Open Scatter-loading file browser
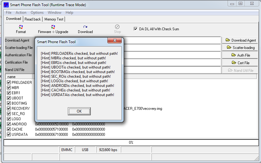The width and height of the screenshot is (261, 163). (240, 48)
